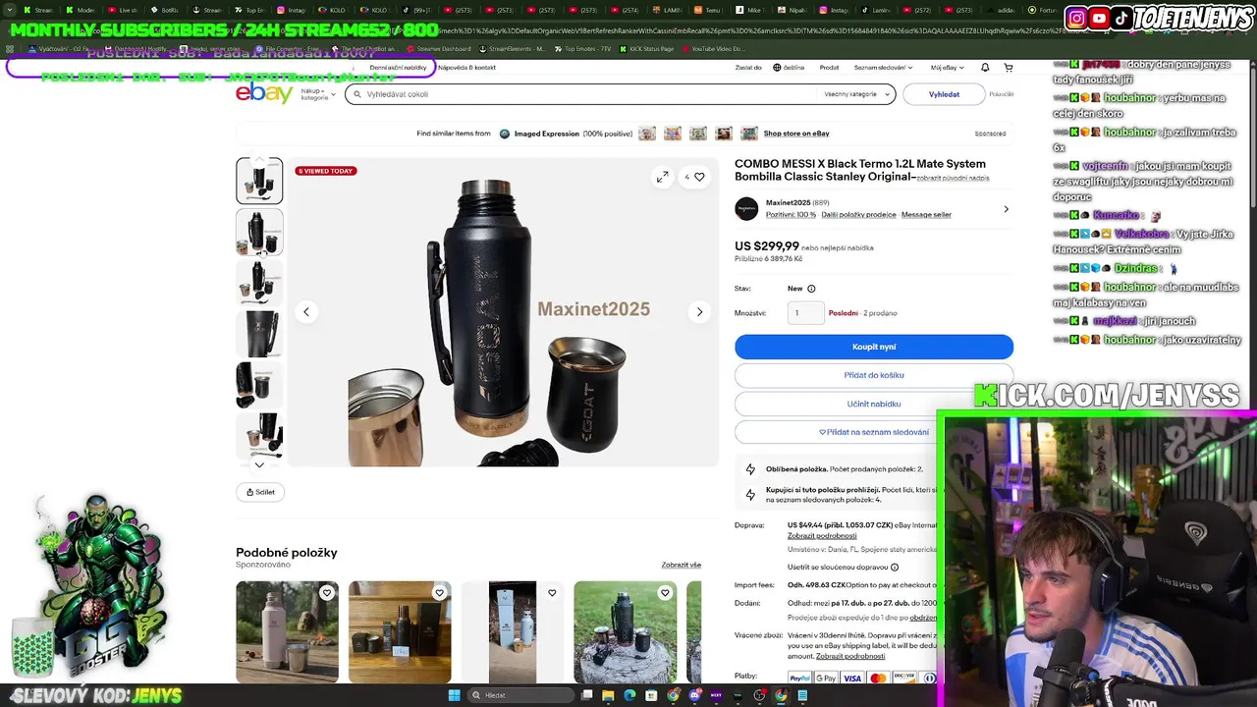Open Nápověda & kontakt link
The height and width of the screenshot is (707, 1257).
point(466,68)
